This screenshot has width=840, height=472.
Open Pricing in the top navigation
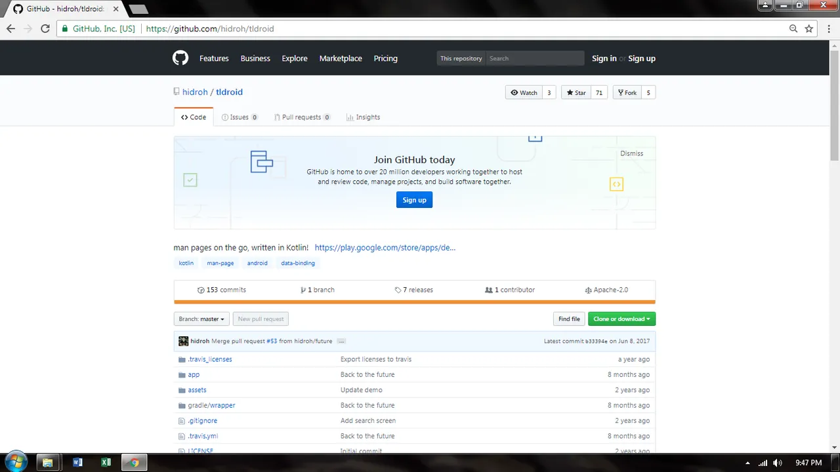coord(386,58)
